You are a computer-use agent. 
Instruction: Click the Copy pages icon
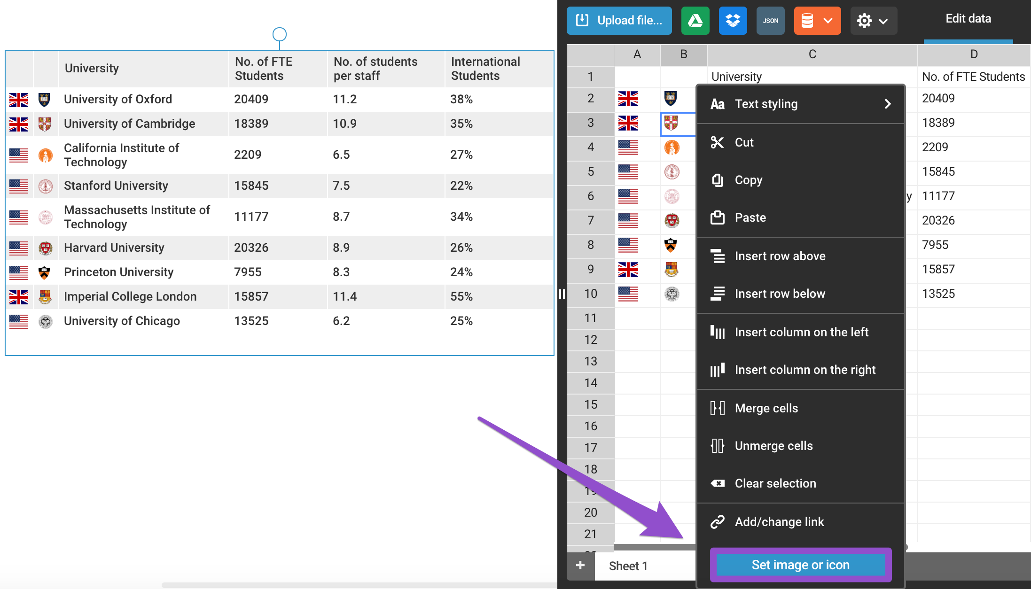point(717,180)
